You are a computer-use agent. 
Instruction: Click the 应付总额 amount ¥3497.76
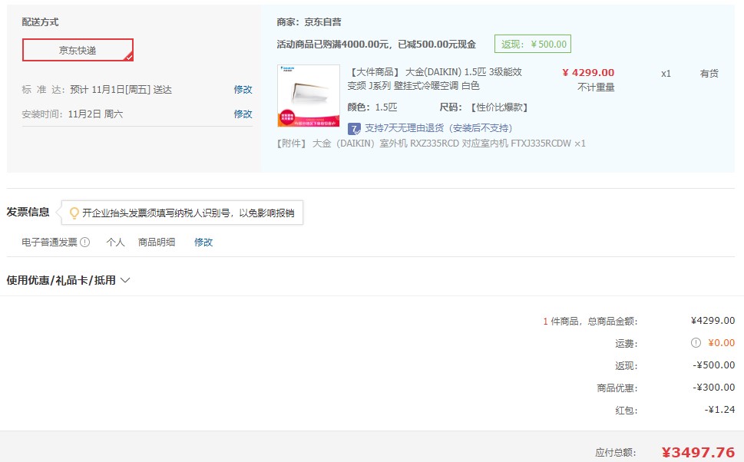tap(698, 452)
